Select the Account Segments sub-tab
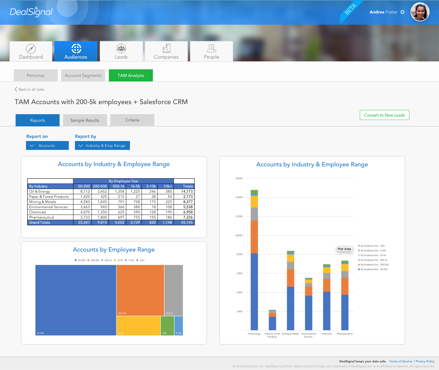Screen dimensions: 439x370 point(83,75)
